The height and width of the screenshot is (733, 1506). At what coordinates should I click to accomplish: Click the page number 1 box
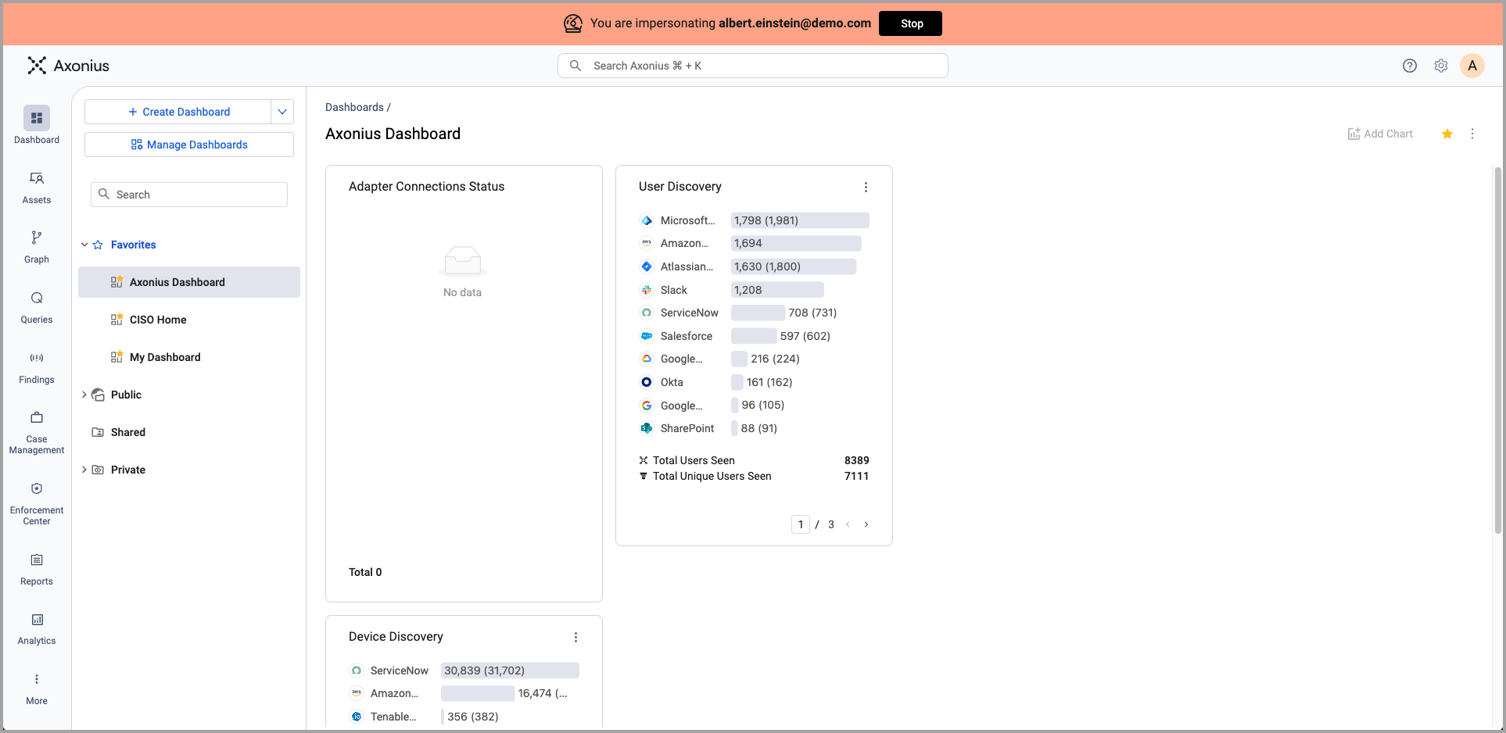coord(801,524)
